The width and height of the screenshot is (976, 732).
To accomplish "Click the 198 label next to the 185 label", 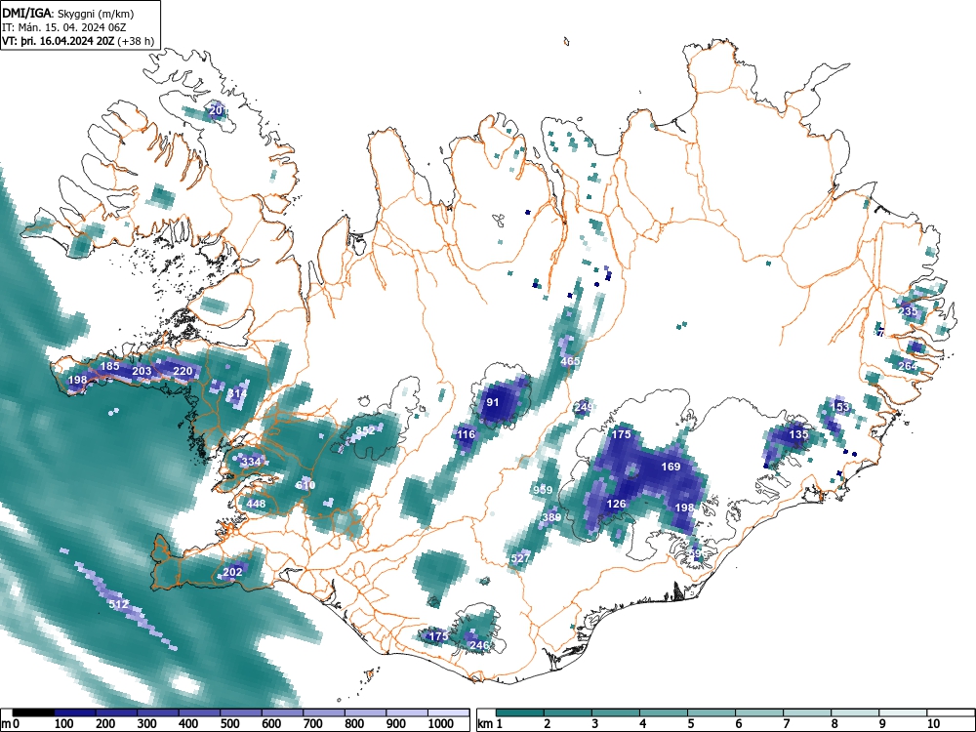I will 78,380.
